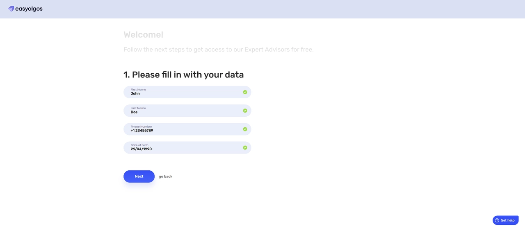525x233 pixels.
Task: Click the +1 23456789 phone value
Action: pos(142,131)
